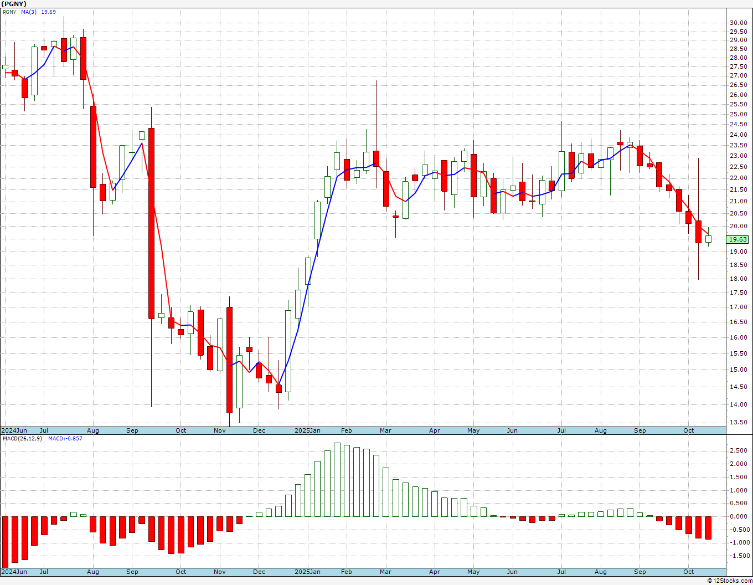Click the 22.00 price axis label
This screenshot has height=585, width=753.
(x=738, y=178)
